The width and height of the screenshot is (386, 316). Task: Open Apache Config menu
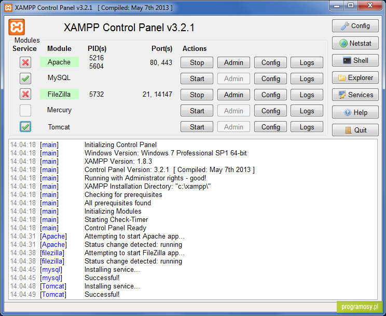(x=270, y=62)
